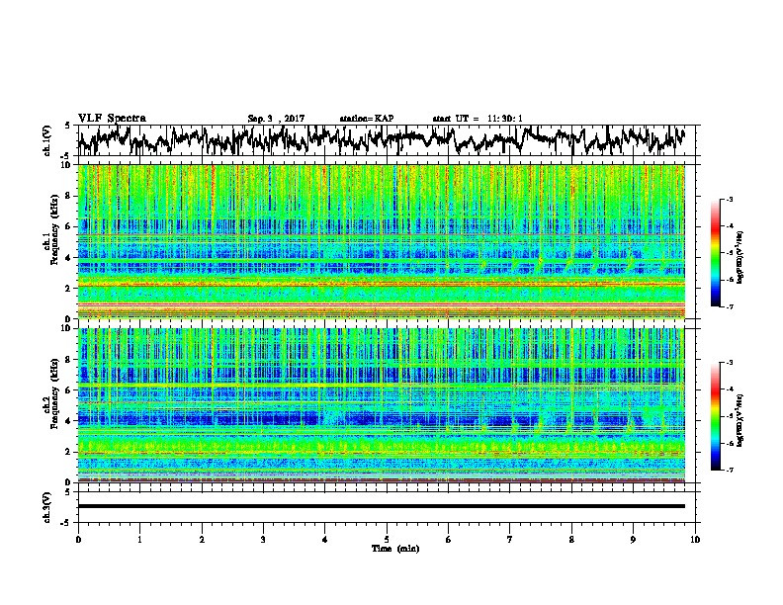Select the "Sep. 3, 2017" date text

(276, 119)
